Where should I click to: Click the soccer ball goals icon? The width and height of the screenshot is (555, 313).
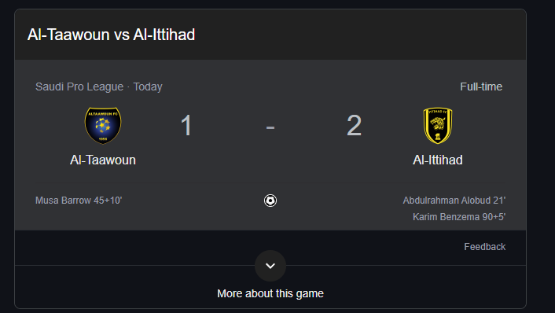(x=270, y=201)
